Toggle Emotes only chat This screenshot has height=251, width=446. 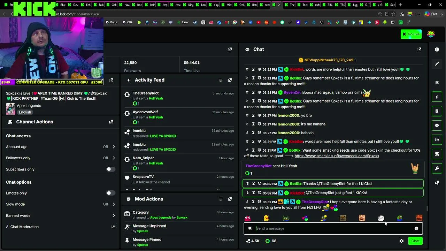click(x=110, y=193)
